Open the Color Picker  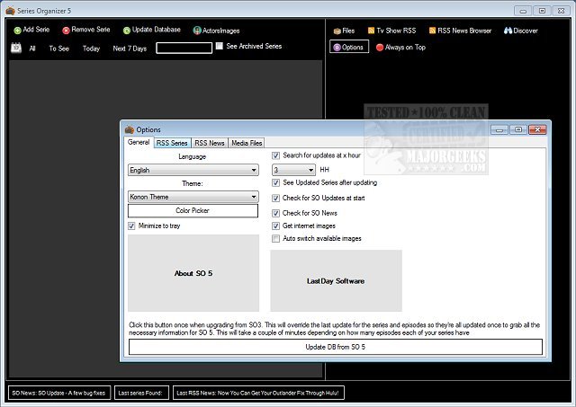(193, 210)
